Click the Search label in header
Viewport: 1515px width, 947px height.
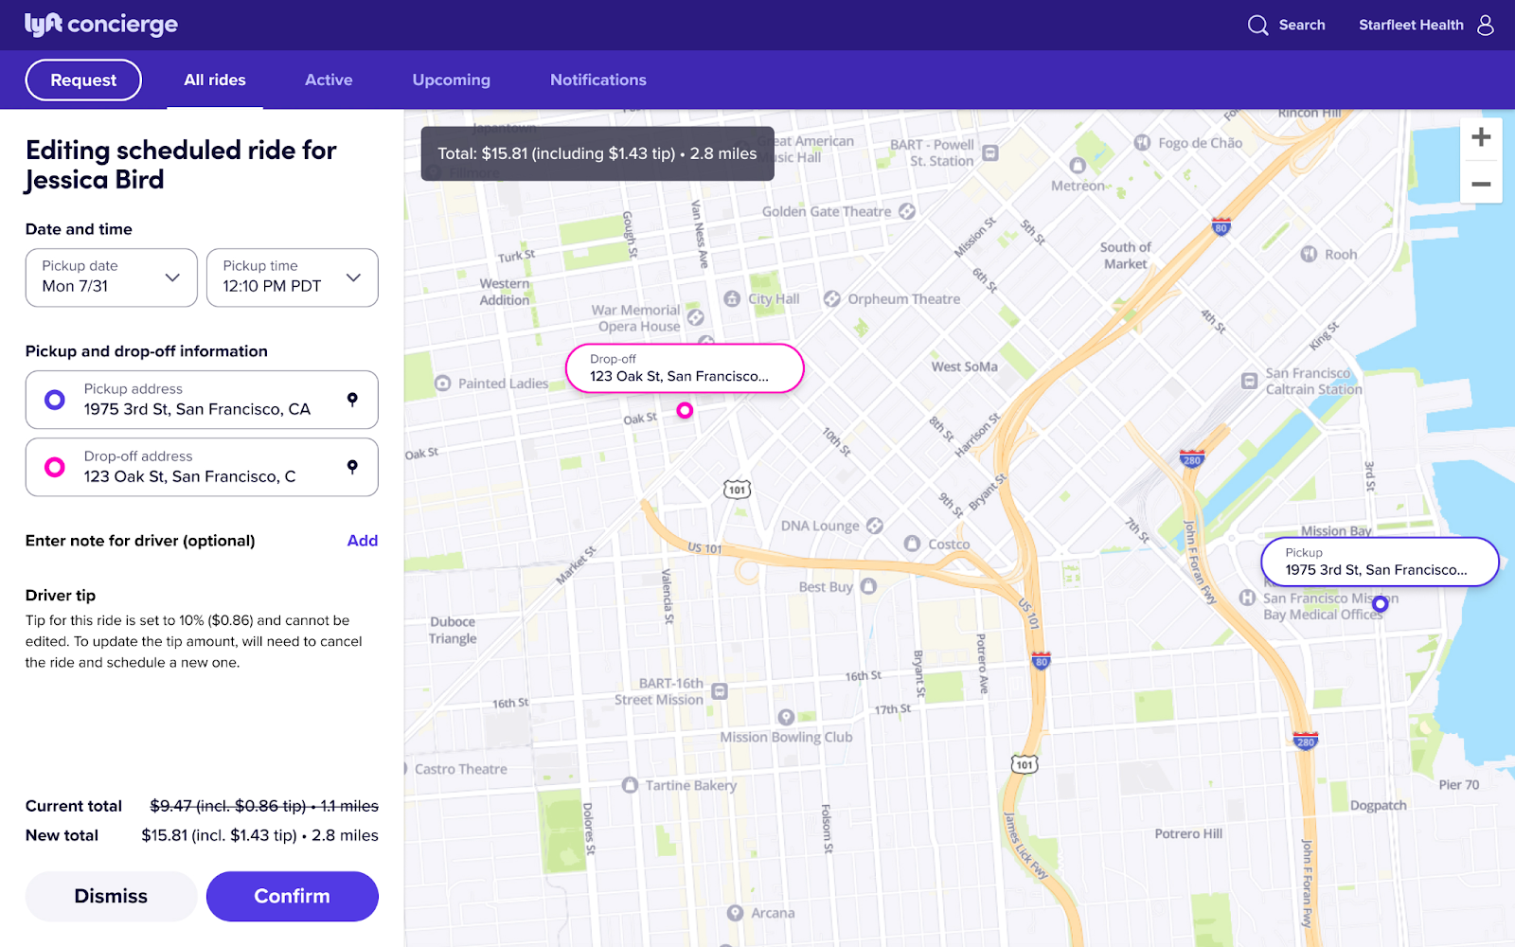pyautogui.click(x=1302, y=26)
